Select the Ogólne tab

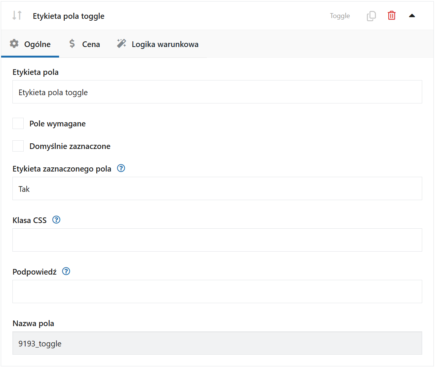[x=37, y=44]
